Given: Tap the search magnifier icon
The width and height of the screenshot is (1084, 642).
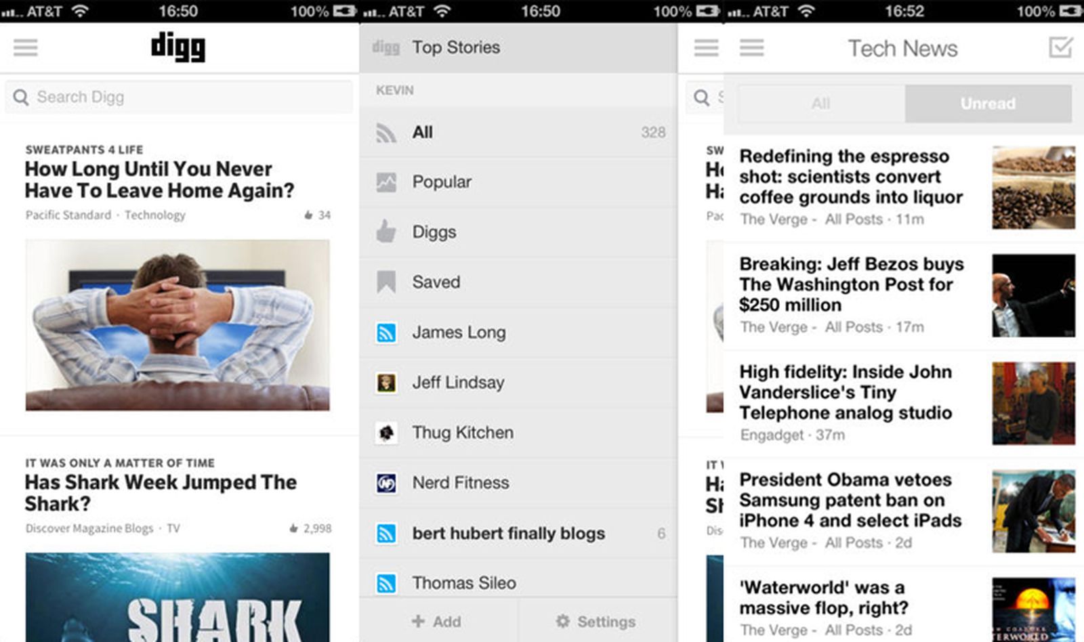Looking at the screenshot, I should [20, 97].
